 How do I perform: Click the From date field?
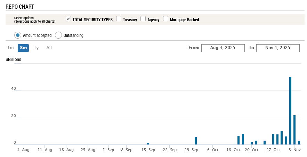click(x=223, y=48)
